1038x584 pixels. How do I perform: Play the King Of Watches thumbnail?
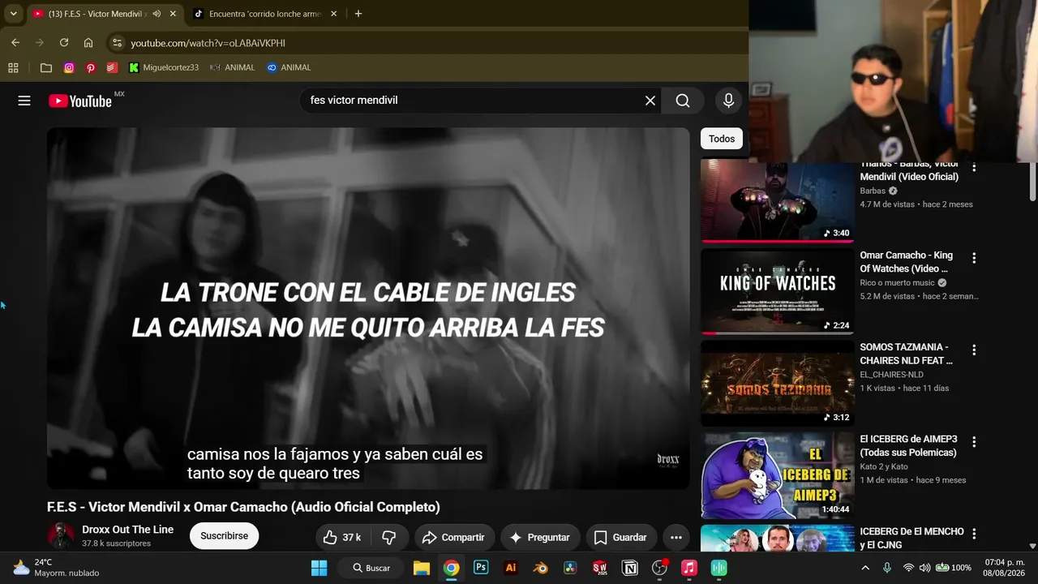pos(778,291)
